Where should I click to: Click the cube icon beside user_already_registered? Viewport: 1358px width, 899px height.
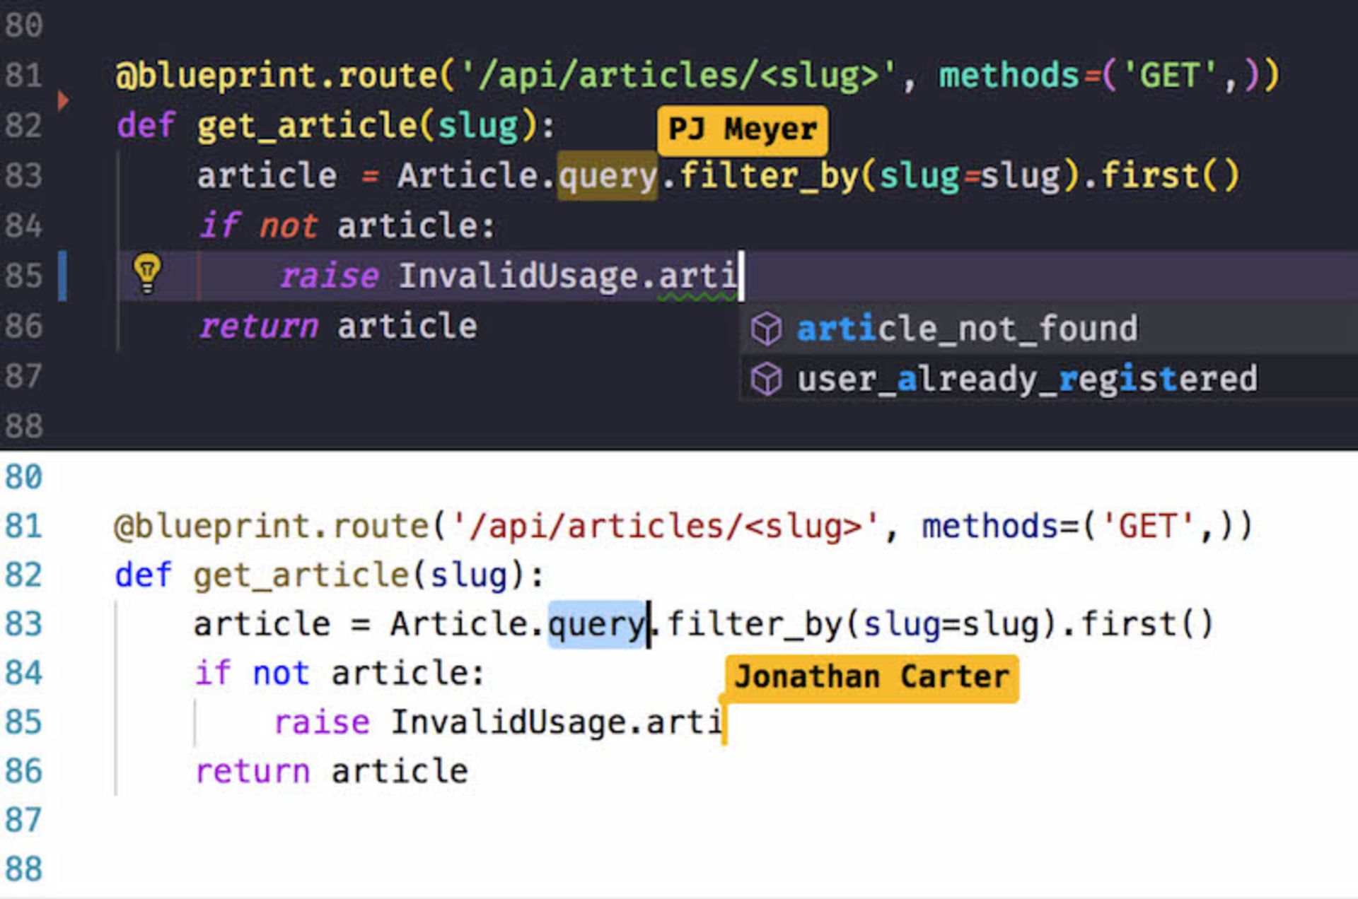(766, 380)
